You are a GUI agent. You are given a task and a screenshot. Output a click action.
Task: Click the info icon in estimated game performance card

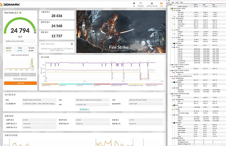pos(72,44)
